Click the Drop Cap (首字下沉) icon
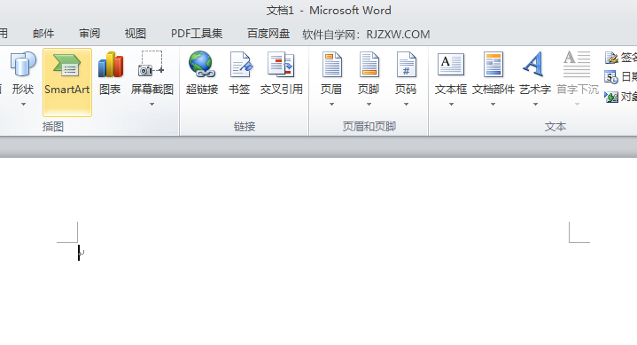This screenshot has height=345, width=637. [x=577, y=64]
